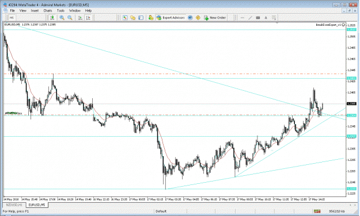Click the expert advisor smiley face icon
This screenshot has height=216, width=360.
coord(343,25)
